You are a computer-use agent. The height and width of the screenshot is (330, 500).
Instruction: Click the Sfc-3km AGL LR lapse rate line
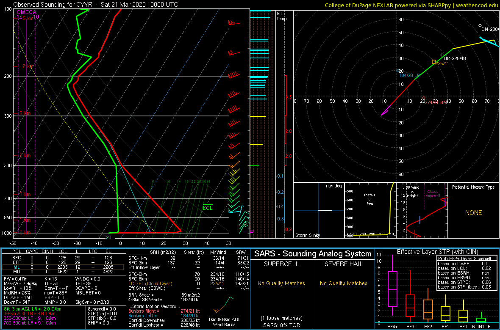[x=33, y=309]
